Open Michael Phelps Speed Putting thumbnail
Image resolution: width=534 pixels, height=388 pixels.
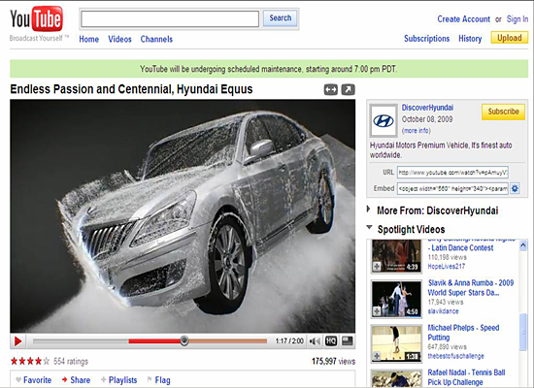(396, 343)
